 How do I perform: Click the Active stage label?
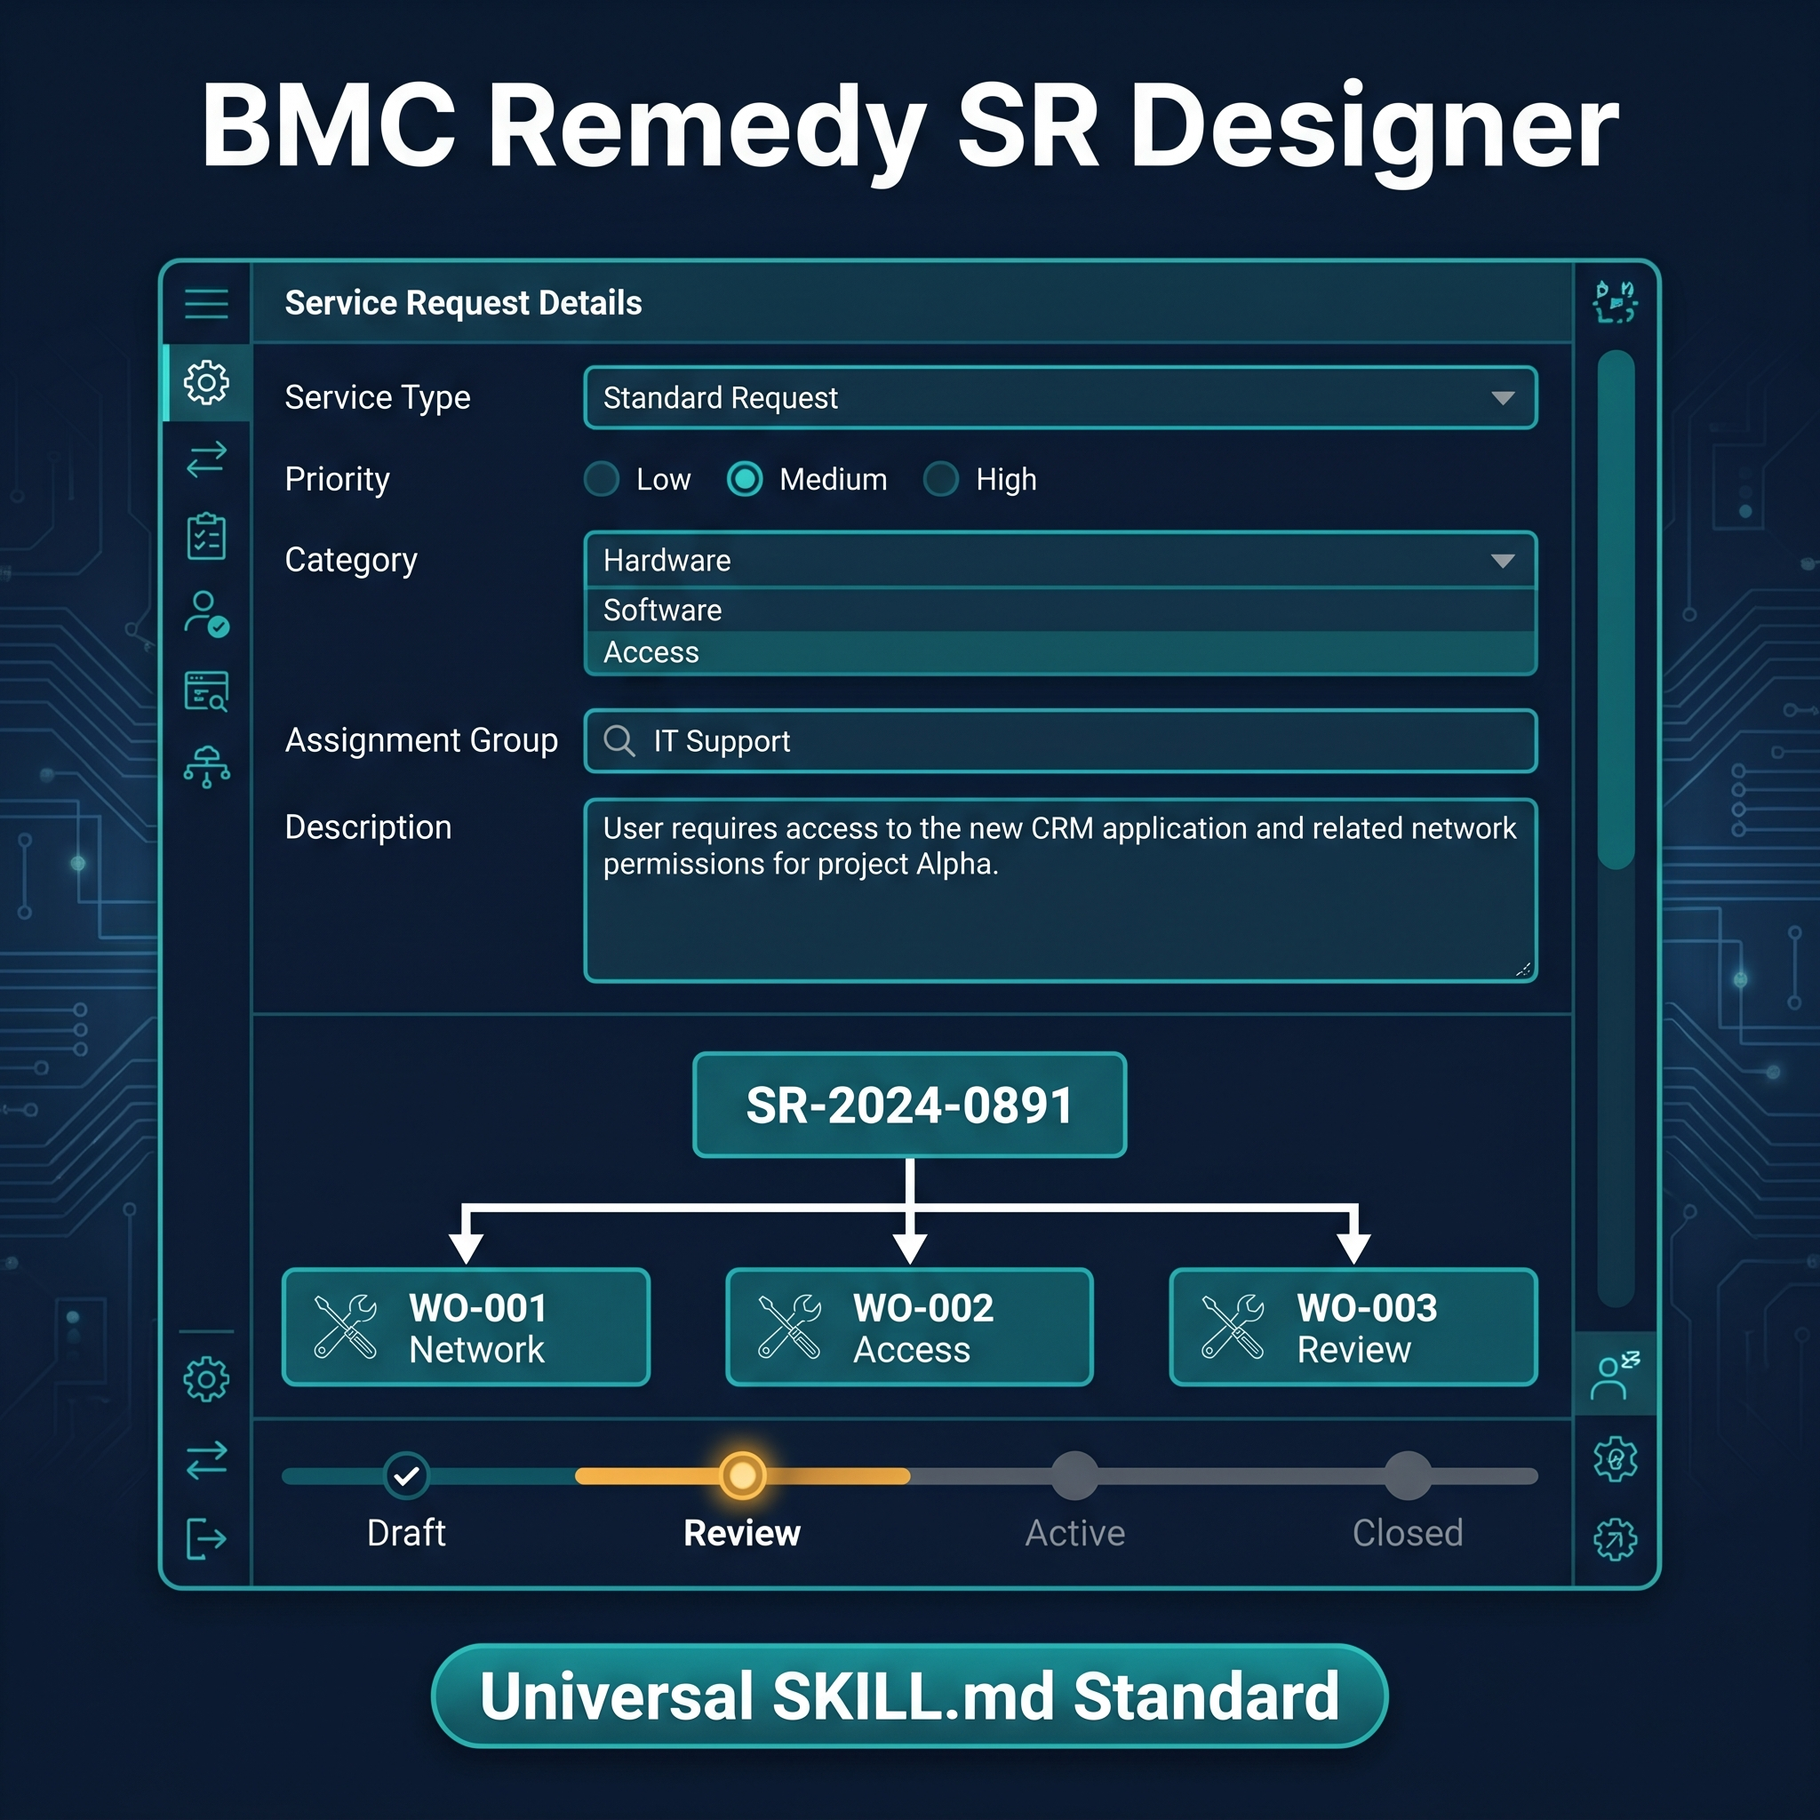coord(1075,1533)
